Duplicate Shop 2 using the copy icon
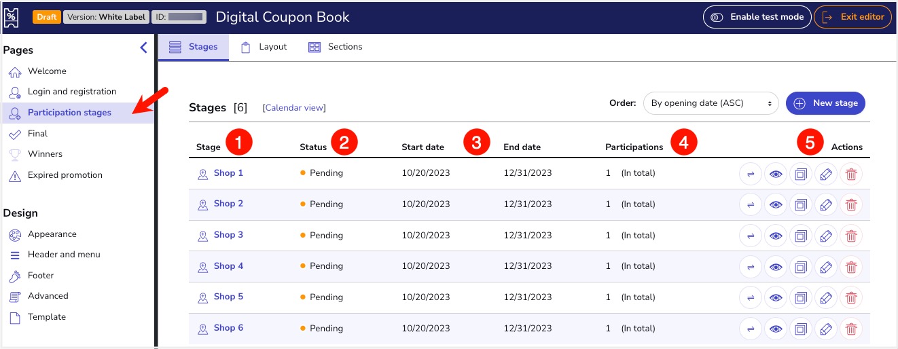Image resolution: width=898 pixels, height=349 pixels. [x=801, y=204]
